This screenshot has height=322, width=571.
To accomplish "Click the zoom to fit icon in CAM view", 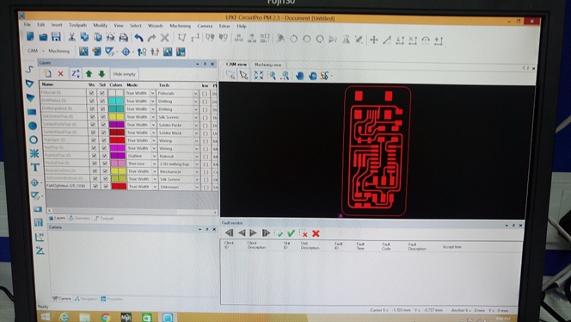I will (x=259, y=76).
